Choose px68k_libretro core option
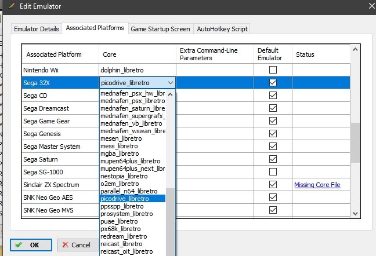This screenshot has height=256, width=376. coord(133,229)
